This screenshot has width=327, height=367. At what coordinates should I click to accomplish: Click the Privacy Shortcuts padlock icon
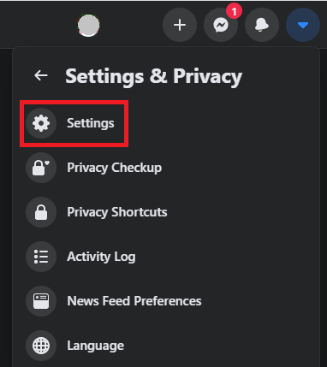point(41,212)
